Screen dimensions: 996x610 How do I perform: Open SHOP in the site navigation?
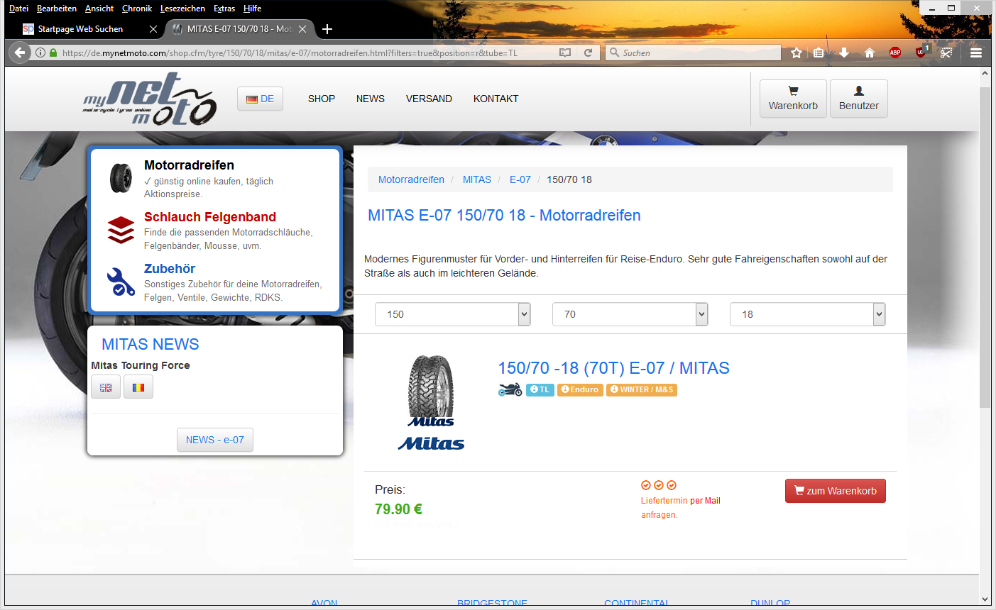[322, 99]
